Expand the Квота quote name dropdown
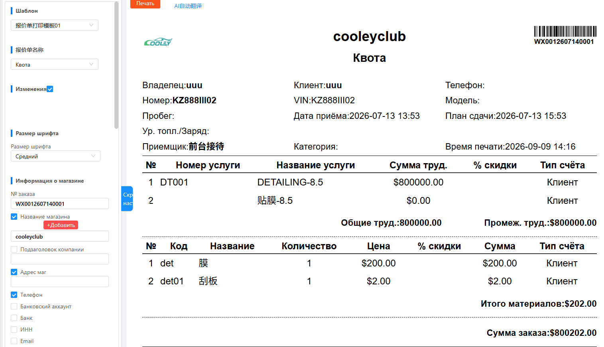This screenshot has width=604, height=347. click(55, 64)
